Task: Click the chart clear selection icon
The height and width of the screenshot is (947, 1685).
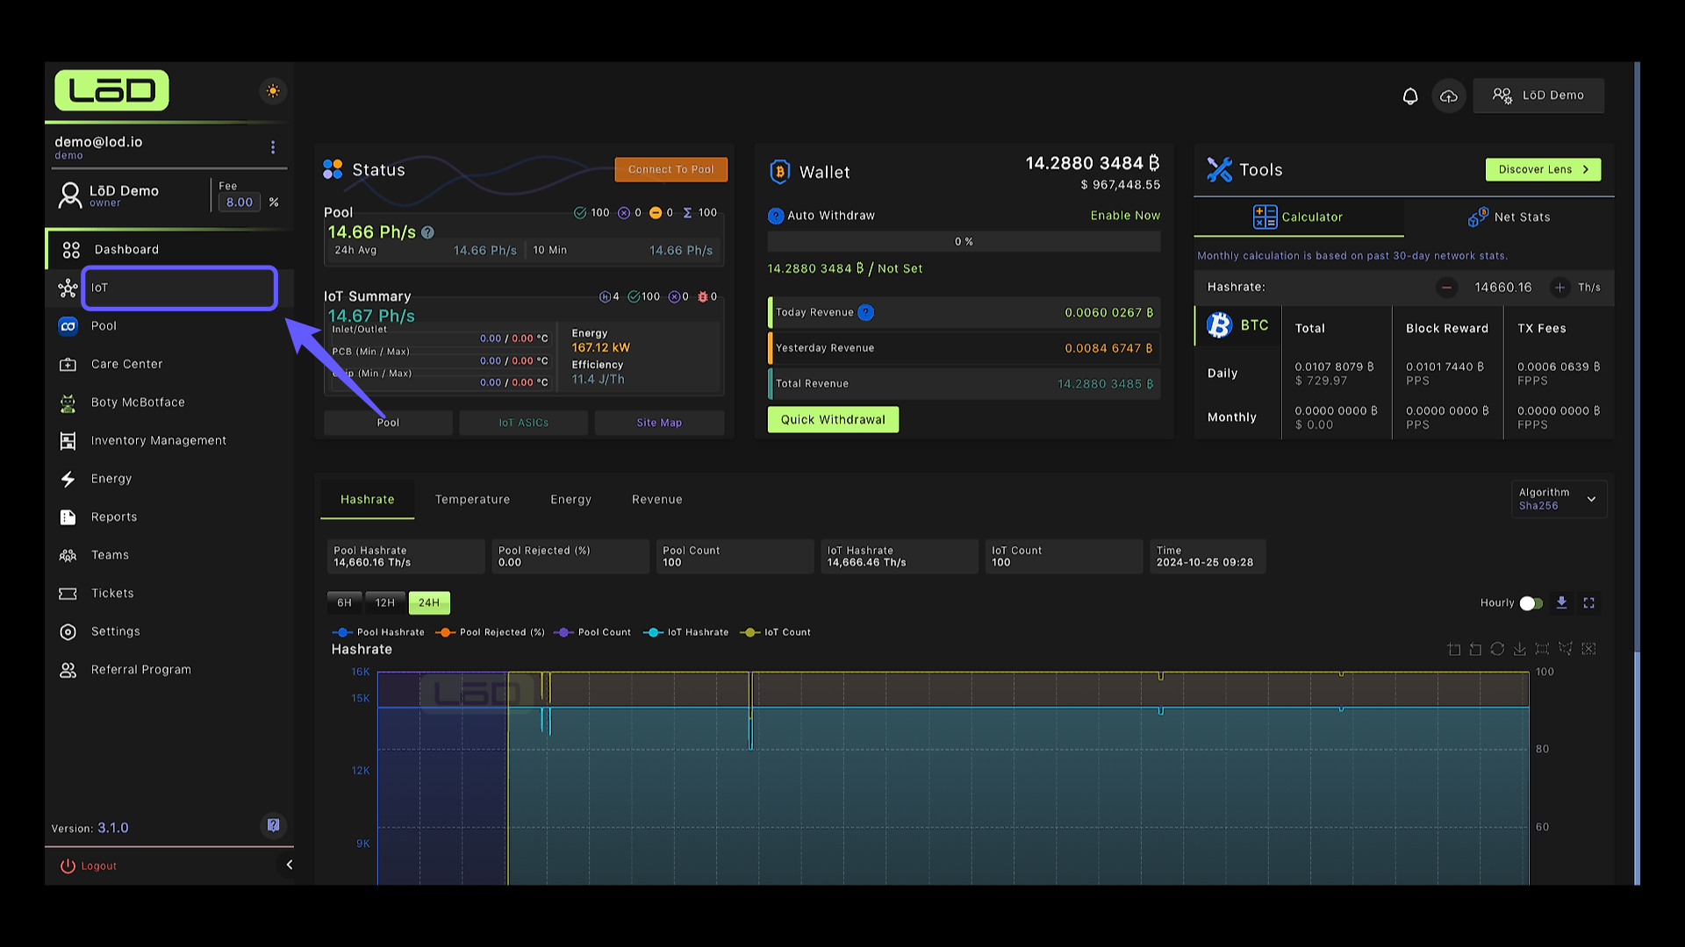Action: click(1588, 650)
